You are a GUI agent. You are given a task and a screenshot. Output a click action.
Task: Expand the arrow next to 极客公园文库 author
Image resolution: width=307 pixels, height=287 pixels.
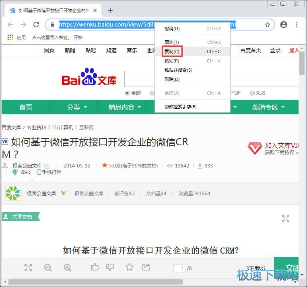click(x=47, y=166)
